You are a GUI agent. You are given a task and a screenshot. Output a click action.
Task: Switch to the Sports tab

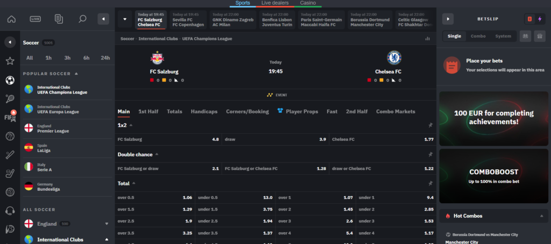[x=243, y=3]
